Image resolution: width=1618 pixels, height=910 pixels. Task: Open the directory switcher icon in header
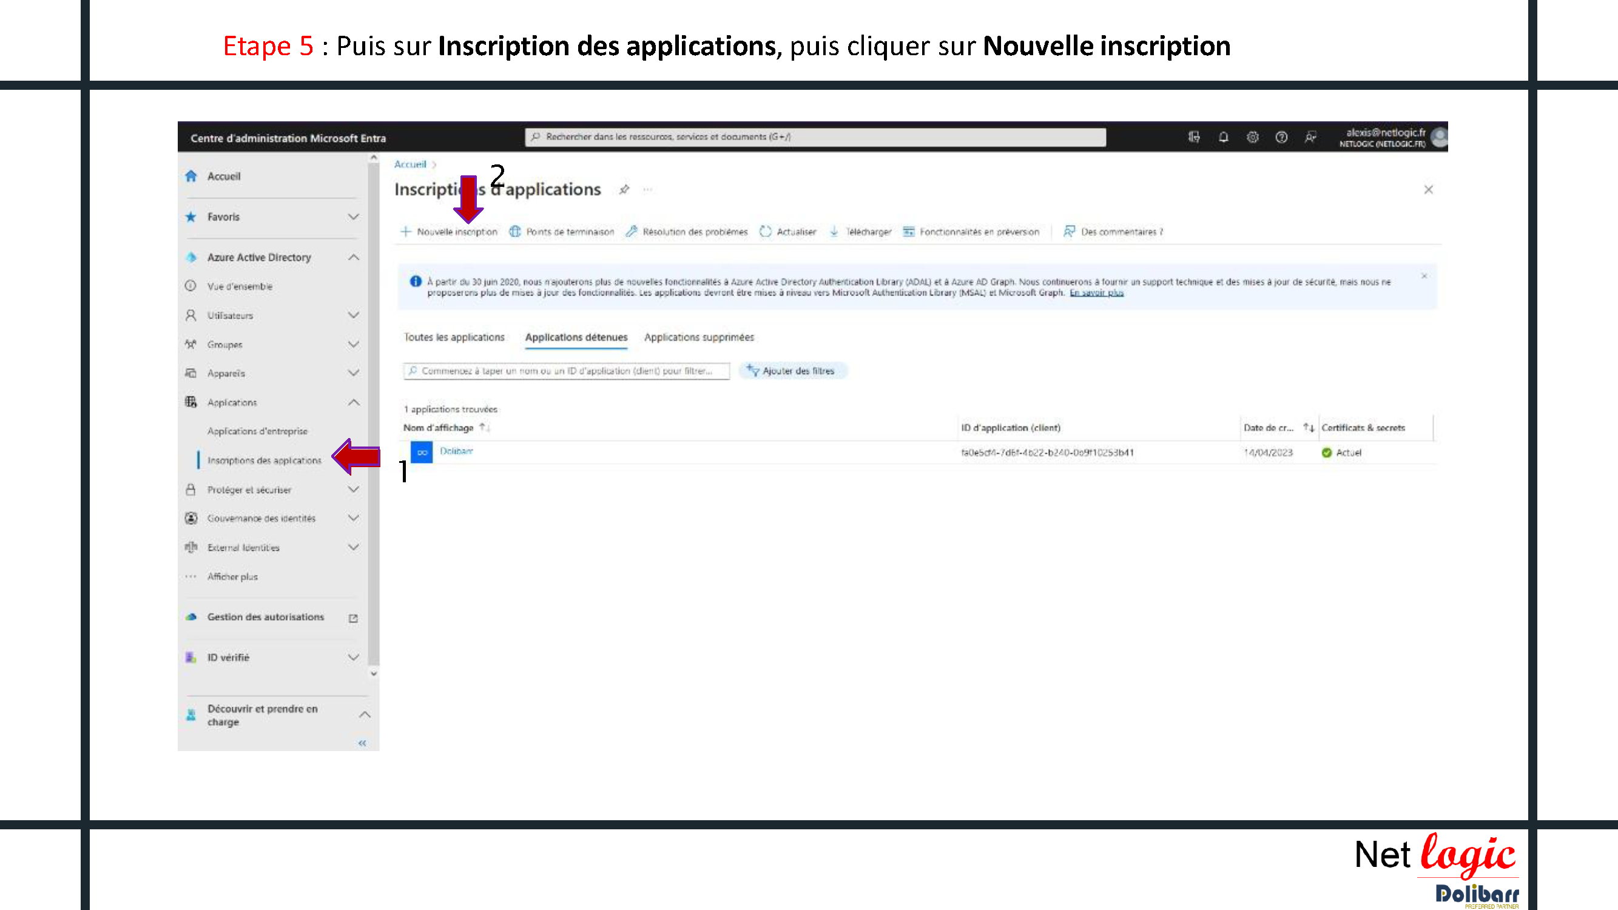(1194, 137)
